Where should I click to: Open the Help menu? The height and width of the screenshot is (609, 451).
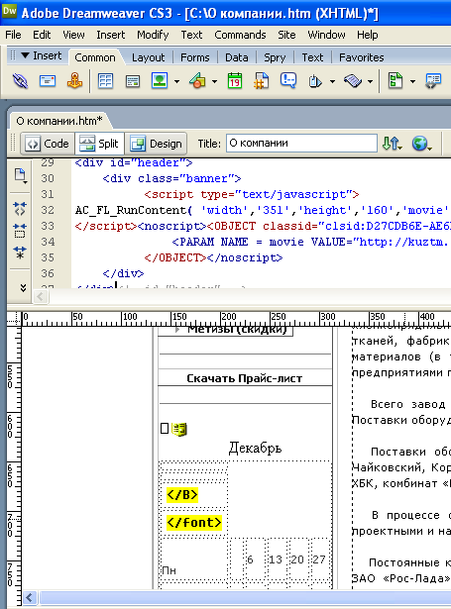(x=368, y=35)
